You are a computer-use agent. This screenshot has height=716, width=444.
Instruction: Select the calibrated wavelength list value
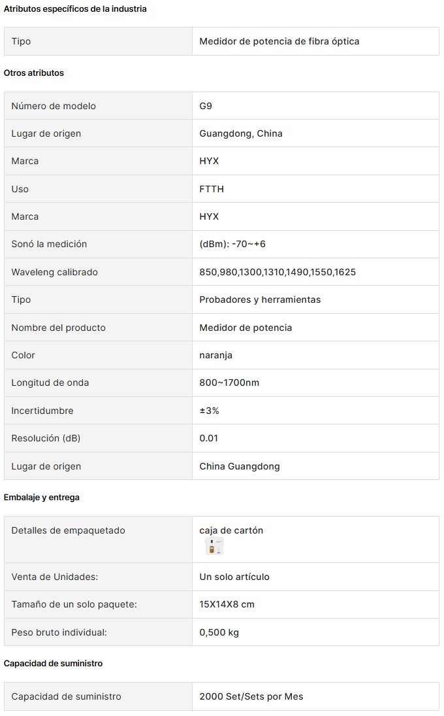point(277,272)
